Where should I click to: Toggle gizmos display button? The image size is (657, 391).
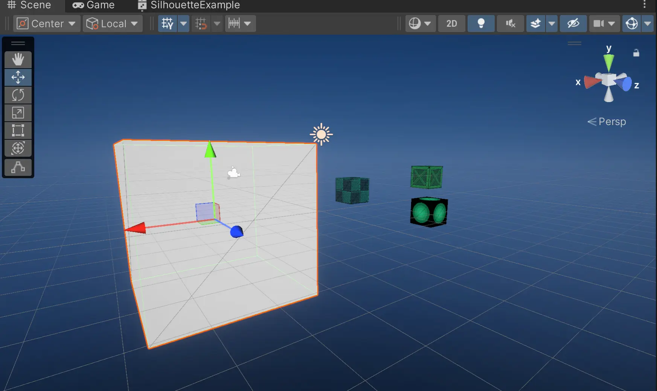[x=631, y=23]
